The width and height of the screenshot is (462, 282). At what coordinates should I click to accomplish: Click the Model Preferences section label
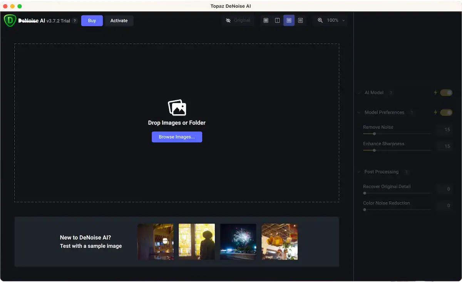pos(384,113)
